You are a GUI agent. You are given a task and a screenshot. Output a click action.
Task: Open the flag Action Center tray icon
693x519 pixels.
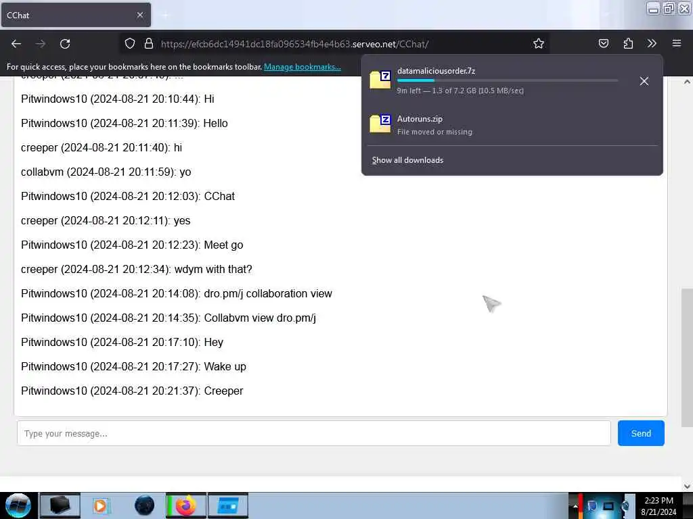tap(592, 505)
